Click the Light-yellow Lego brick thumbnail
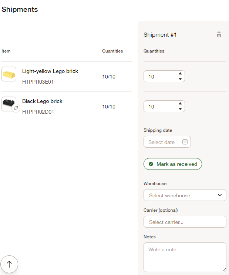 [x=9, y=74]
